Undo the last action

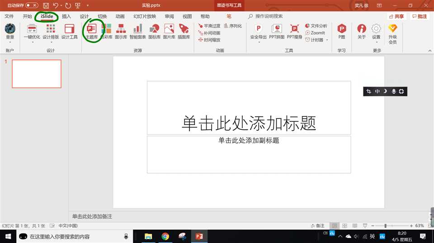click(x=56, y=5)
